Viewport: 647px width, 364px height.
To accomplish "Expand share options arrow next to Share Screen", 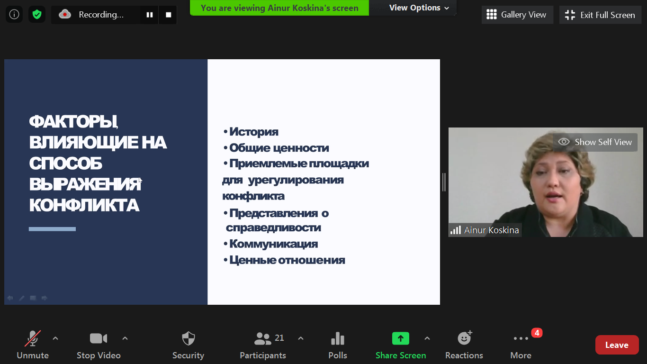I will pyautogui.click(x=427, y=338).
